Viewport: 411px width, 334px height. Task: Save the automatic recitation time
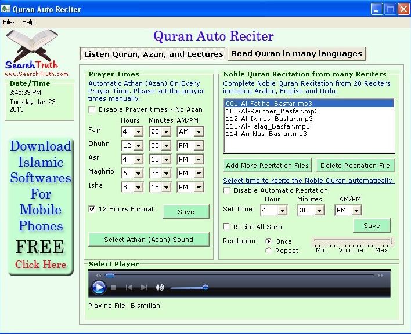pyautogui.click(x=372, y=226)
